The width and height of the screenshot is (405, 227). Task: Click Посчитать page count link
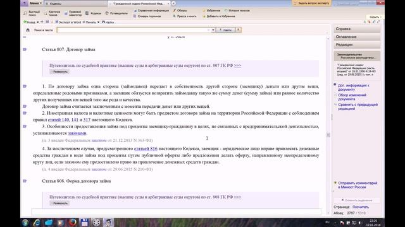click(361, 207)
